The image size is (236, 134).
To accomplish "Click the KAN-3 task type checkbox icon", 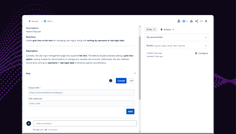I will pyautogui.click(x=45, y=21).
